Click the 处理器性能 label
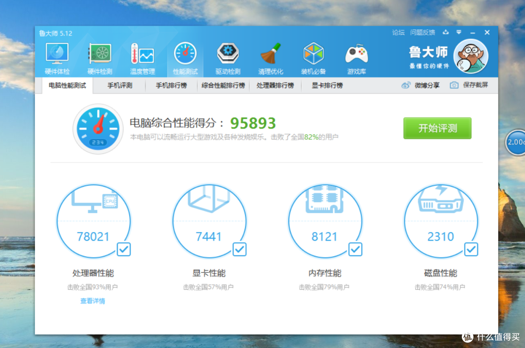Image resolution: width=525 pixels, height=348 pixels. (93, 273)
